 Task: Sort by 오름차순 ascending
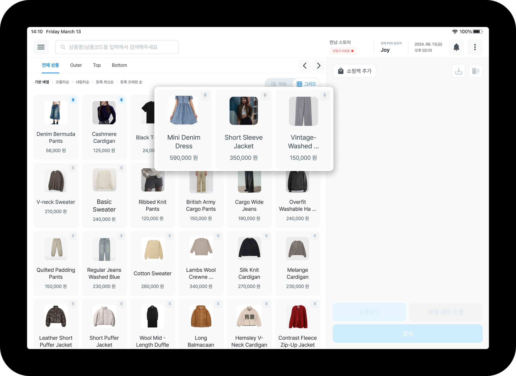(x=62, y=82)
